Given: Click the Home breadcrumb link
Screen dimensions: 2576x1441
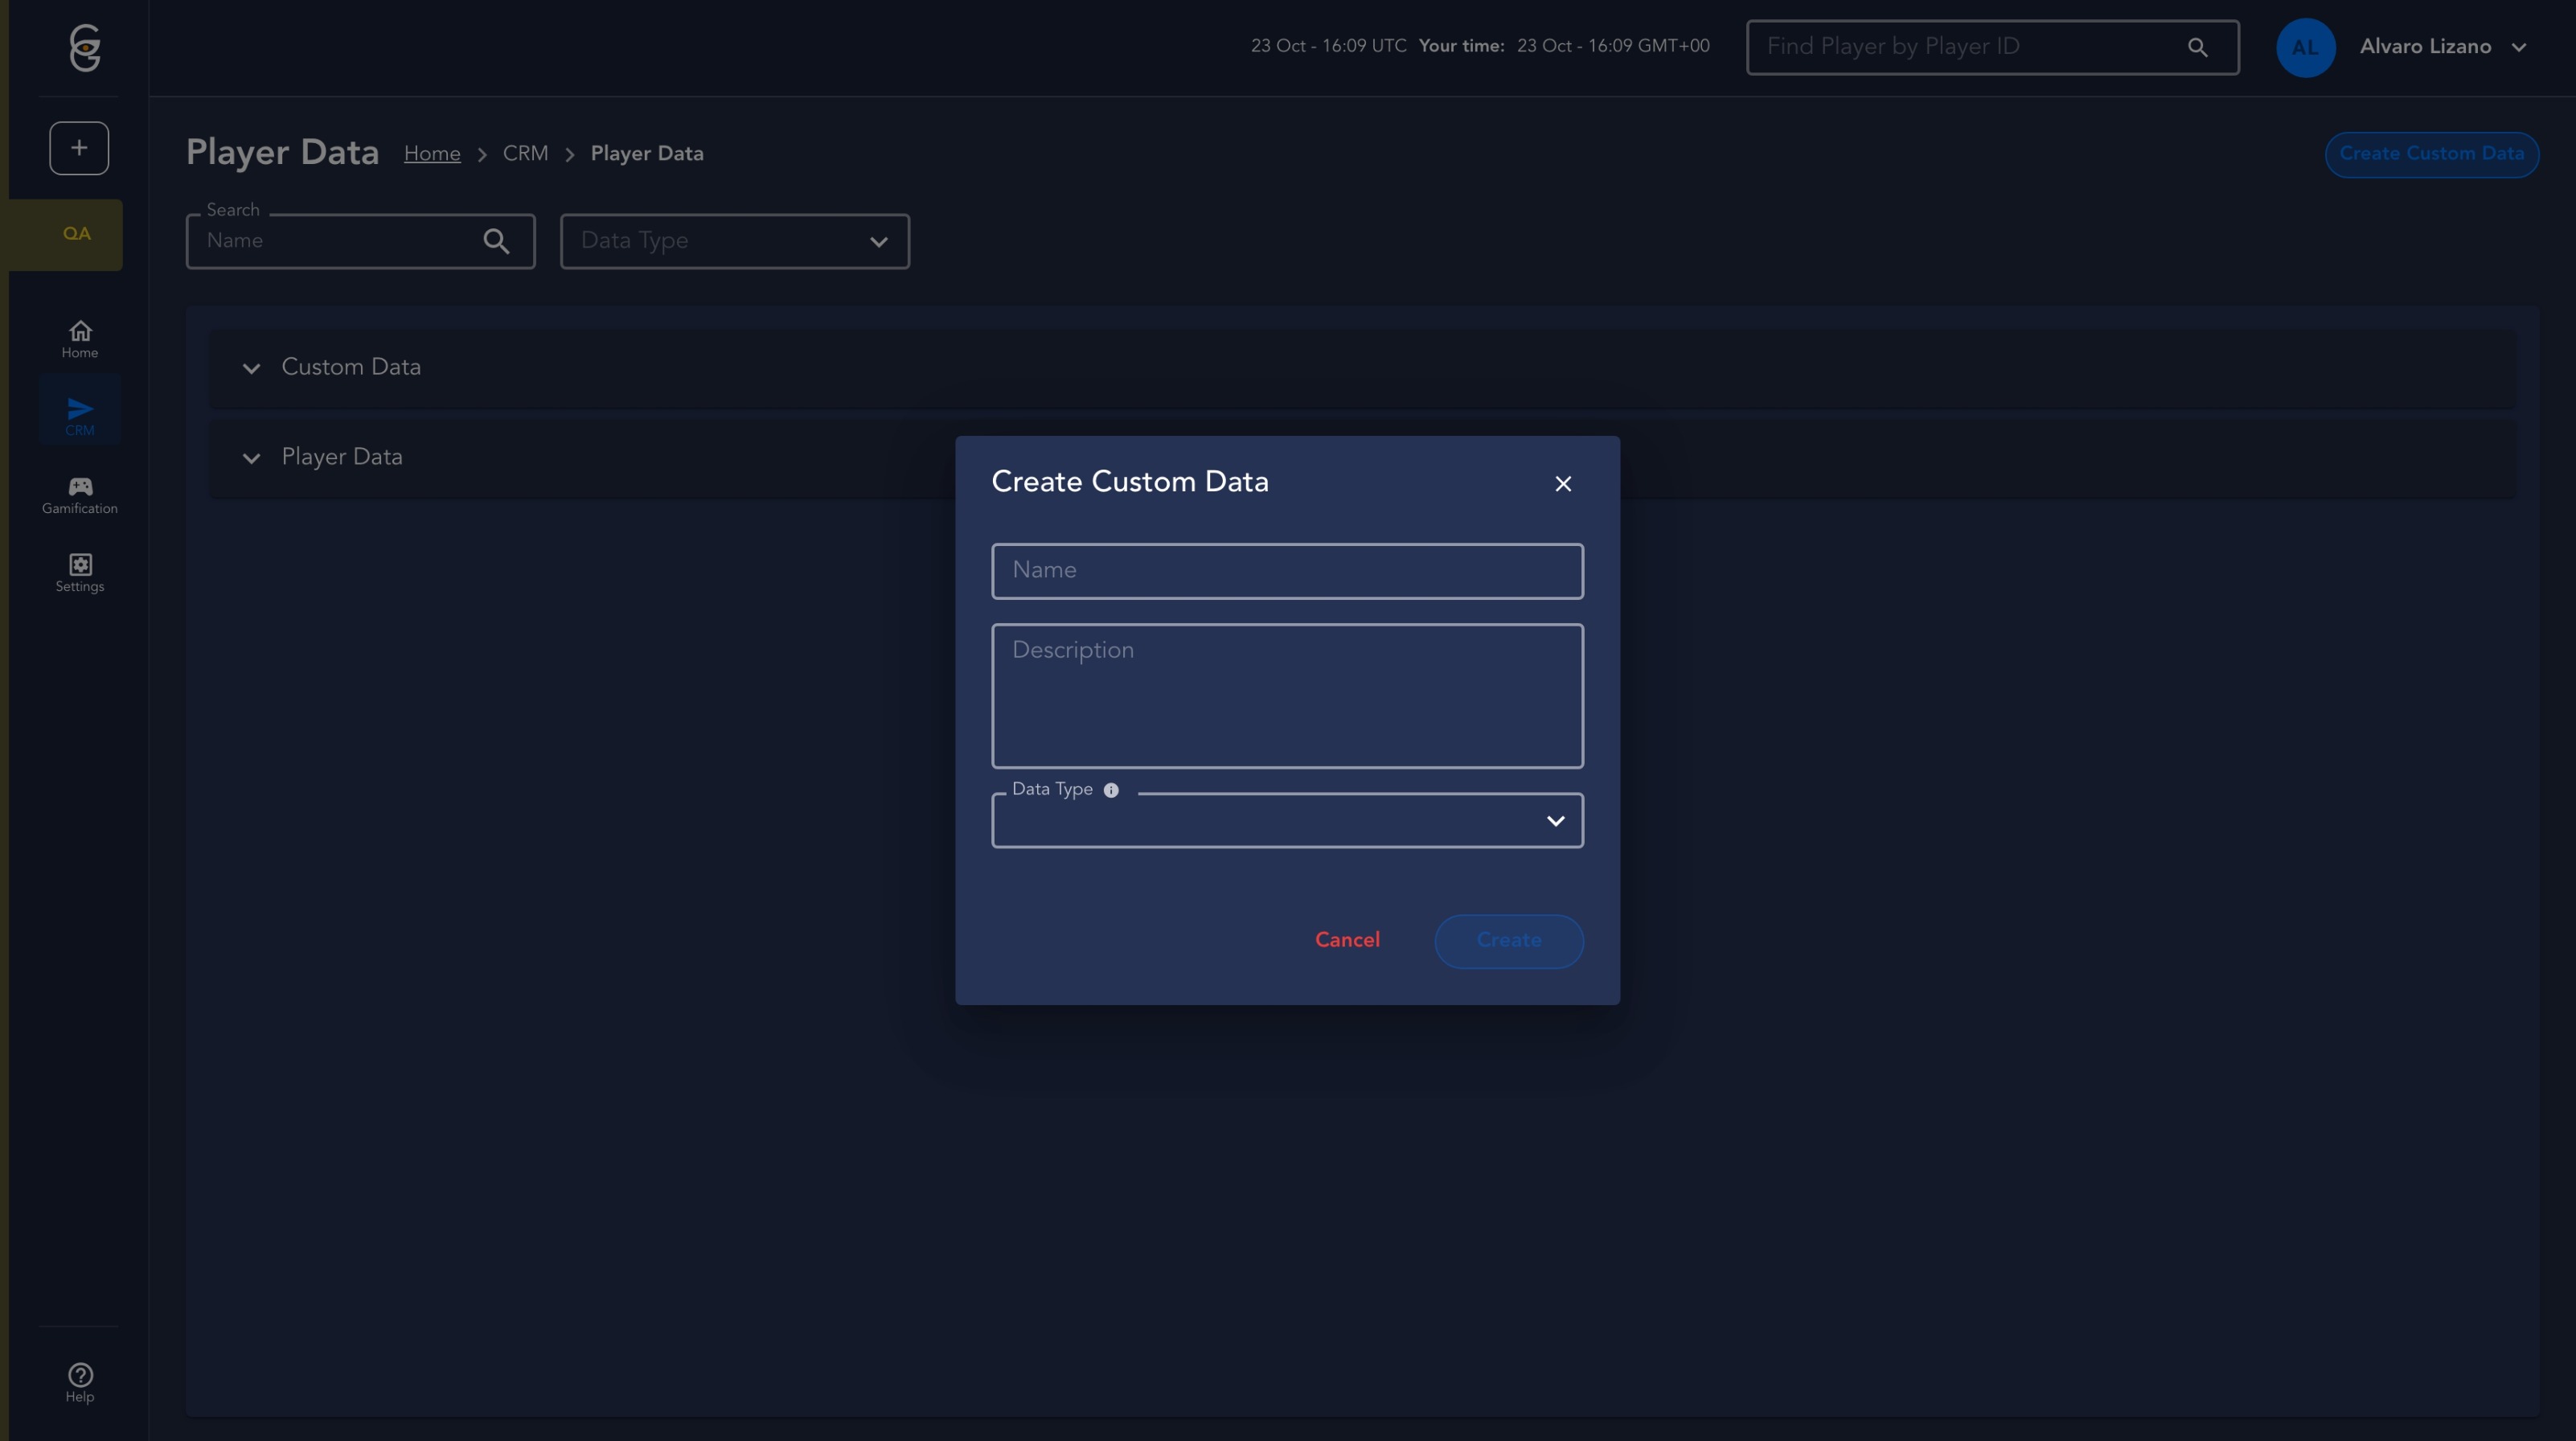Looking at the screenshot, I should coord(432,154).
